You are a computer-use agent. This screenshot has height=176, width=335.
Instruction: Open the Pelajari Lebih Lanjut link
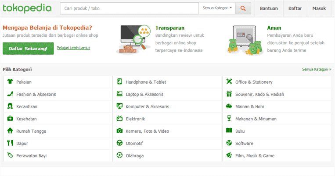coord(73,48)
